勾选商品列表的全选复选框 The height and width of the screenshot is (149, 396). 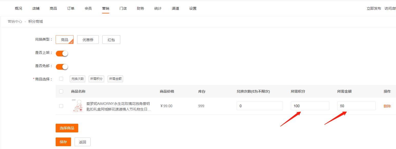point(61,92)
